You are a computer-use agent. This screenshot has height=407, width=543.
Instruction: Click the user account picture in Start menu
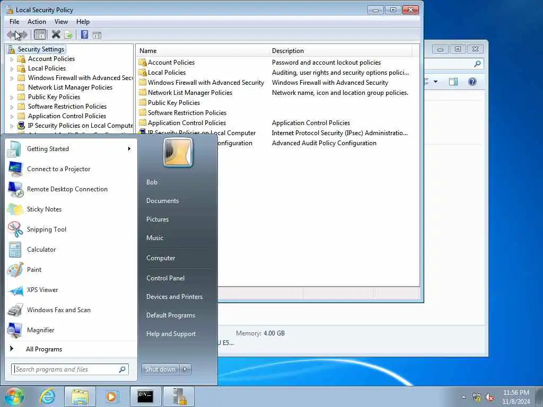(x=178, y=153)
